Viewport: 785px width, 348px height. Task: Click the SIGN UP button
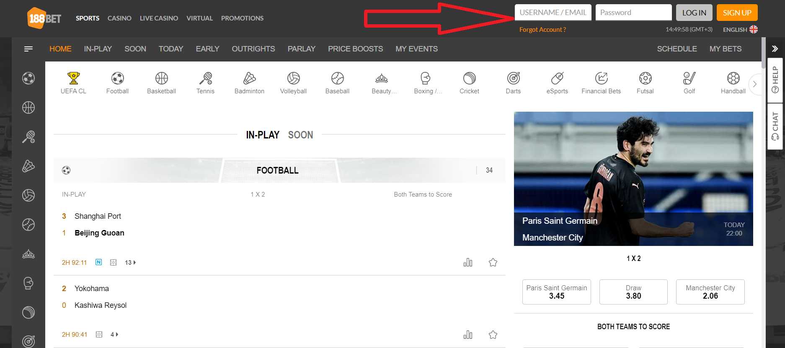pyautogui.click(x=737, y=13)
